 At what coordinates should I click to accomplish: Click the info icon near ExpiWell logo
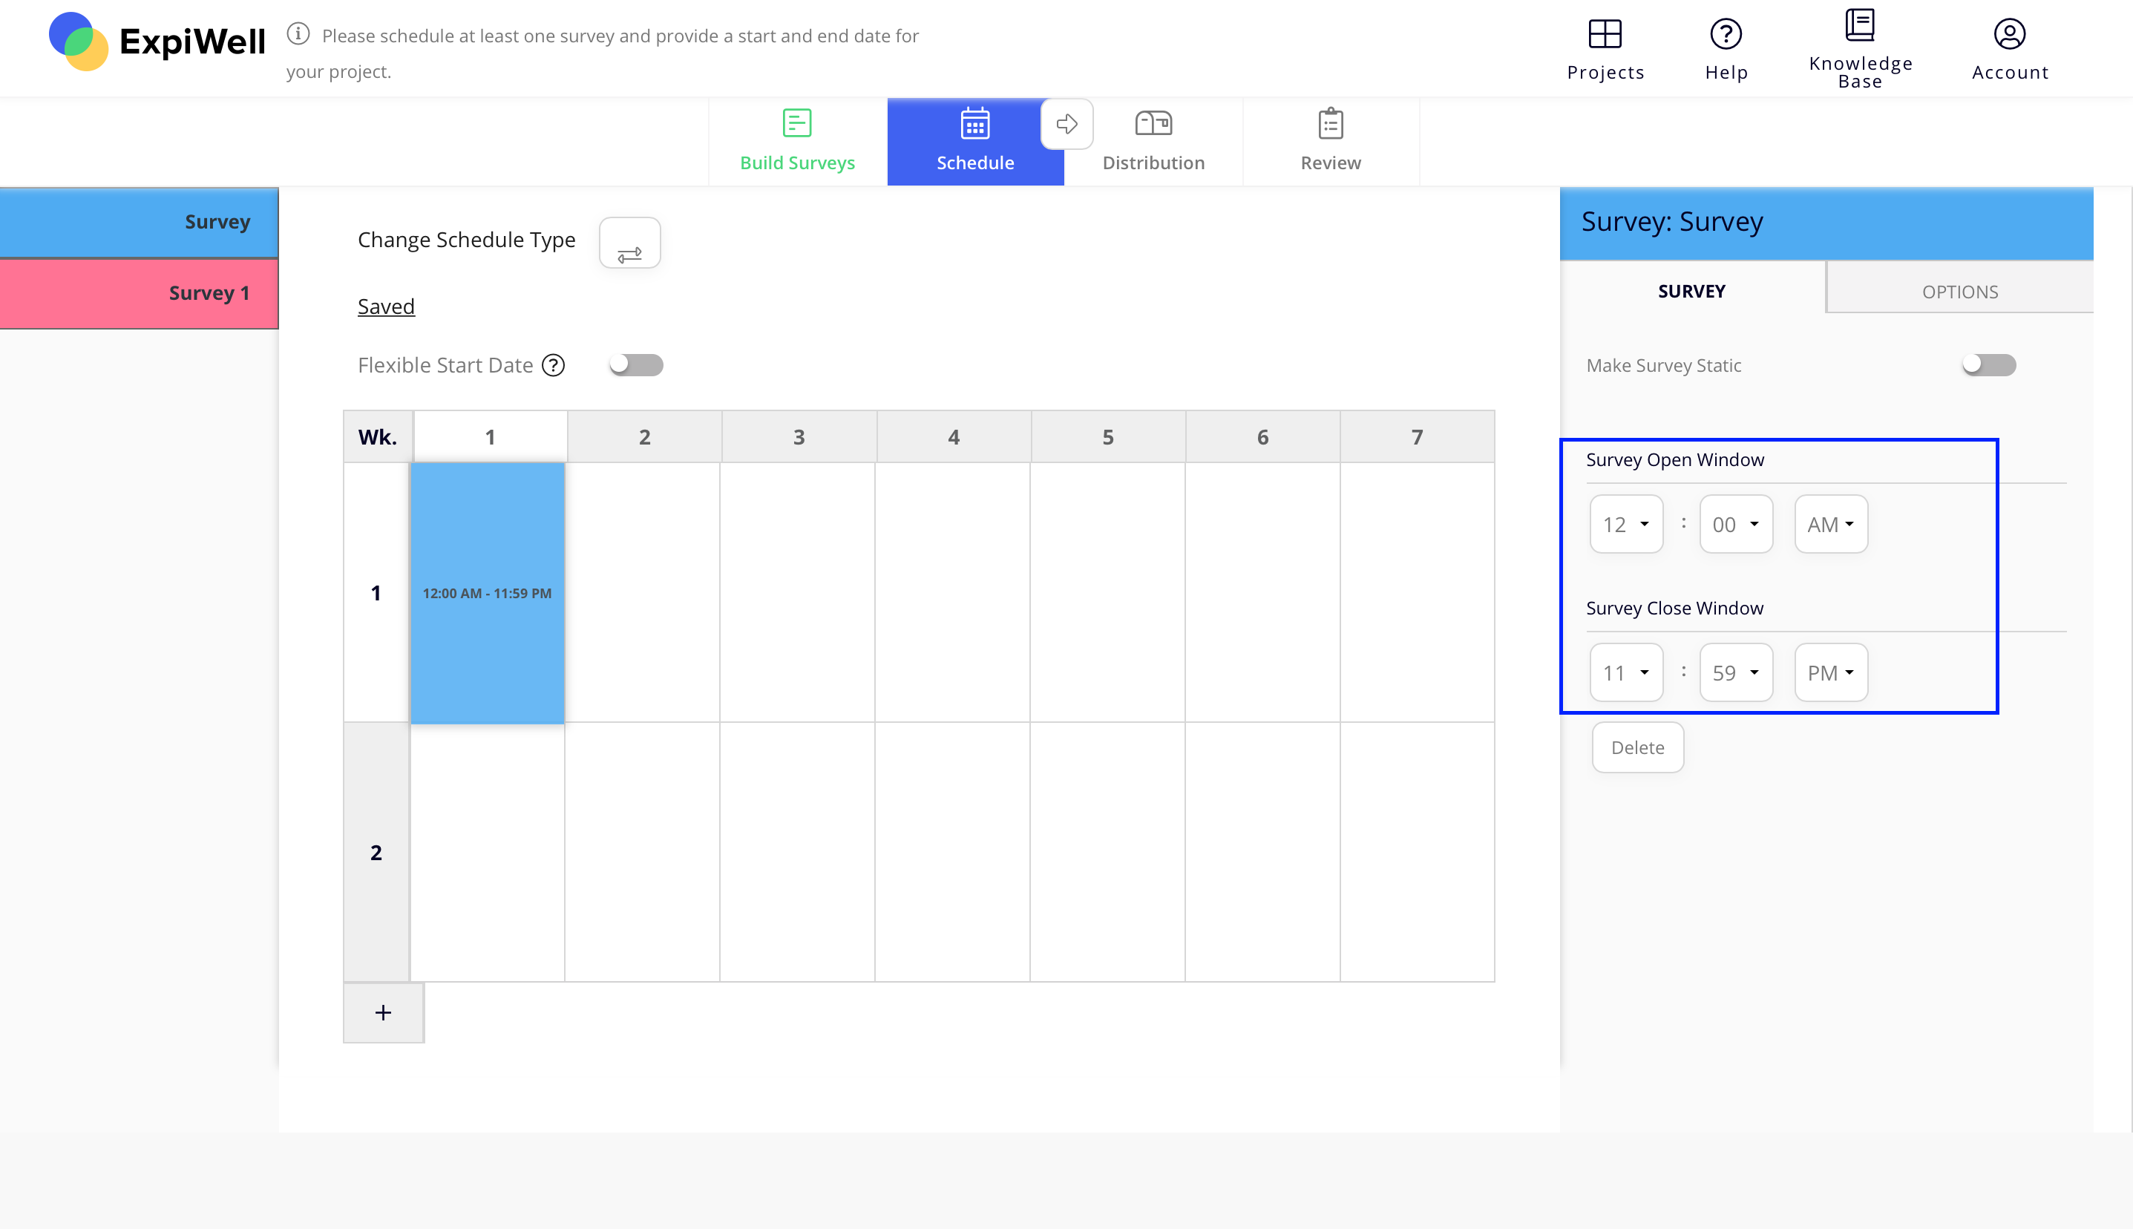[x=298, y=33]
